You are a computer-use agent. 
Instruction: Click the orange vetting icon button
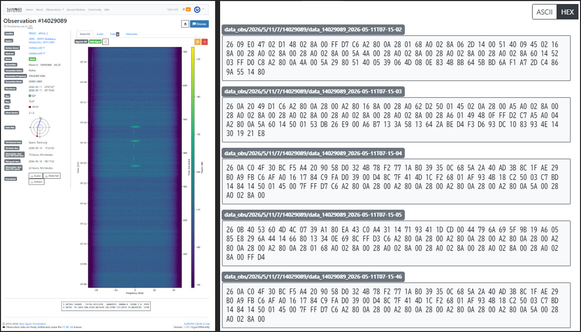[198, 42]
